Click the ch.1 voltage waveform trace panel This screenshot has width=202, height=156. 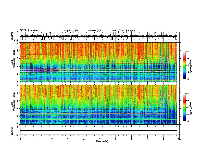[x=100, y=36]
